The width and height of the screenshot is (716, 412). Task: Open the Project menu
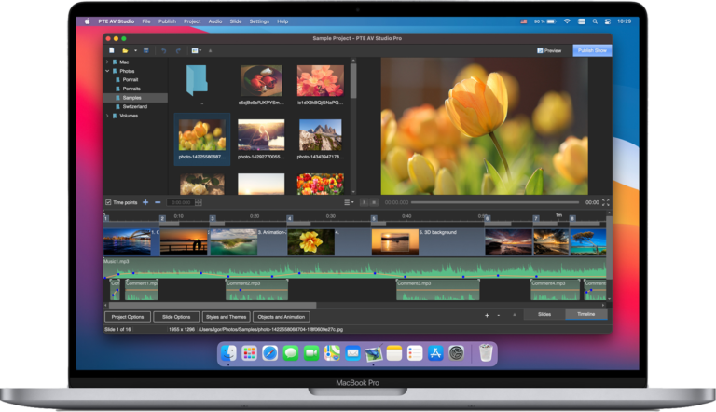pos(192,21)
